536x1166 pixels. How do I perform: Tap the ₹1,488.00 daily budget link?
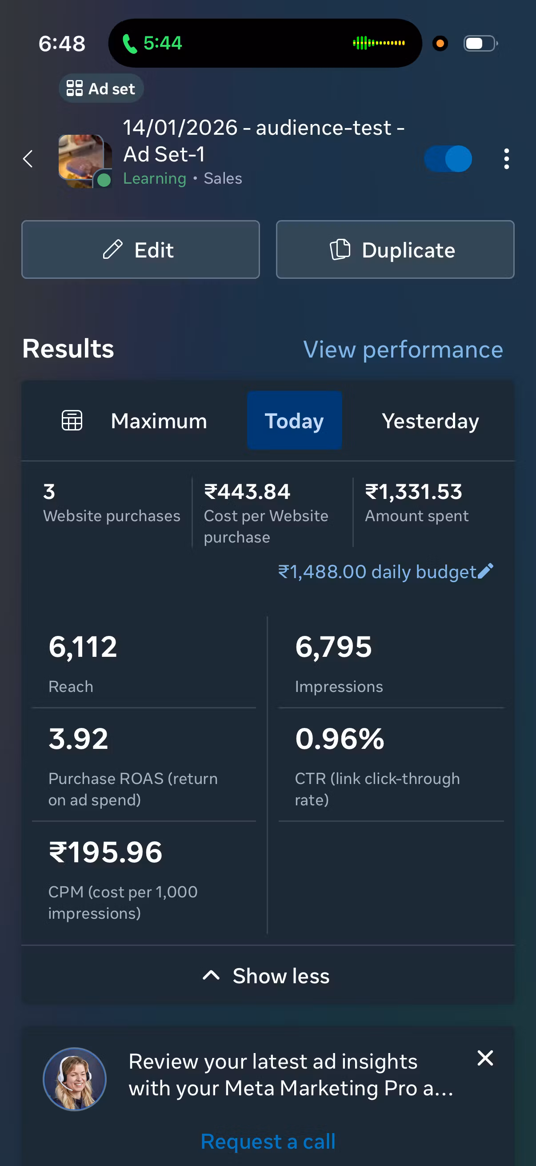pos(376,572)
